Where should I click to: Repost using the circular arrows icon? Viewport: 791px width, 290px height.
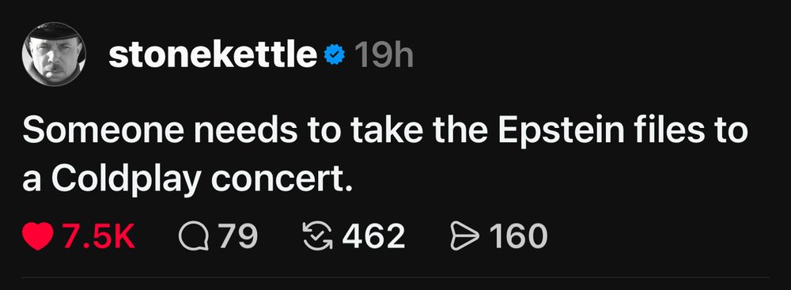pyautogui.click(x=318, y=236)
